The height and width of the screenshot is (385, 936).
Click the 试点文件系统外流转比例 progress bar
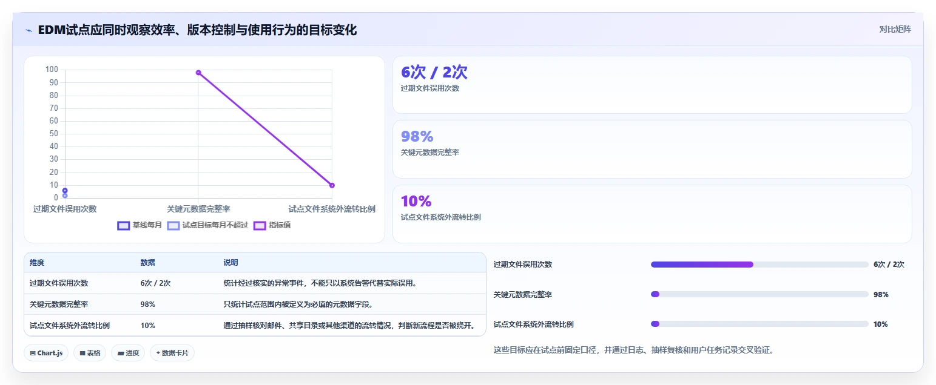(759, 324)
